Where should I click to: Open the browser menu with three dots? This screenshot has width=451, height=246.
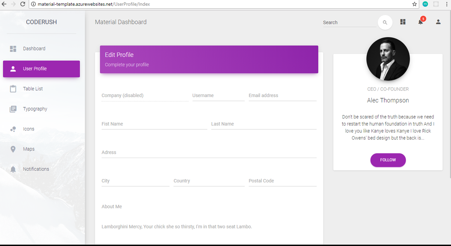(446, 4)
